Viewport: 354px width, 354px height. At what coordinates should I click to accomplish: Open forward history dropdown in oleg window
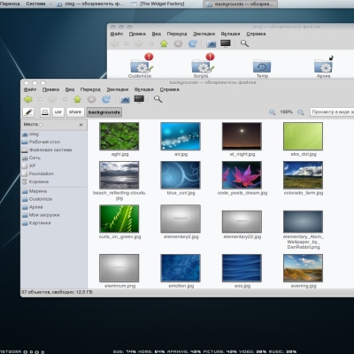tap(151, 43)
